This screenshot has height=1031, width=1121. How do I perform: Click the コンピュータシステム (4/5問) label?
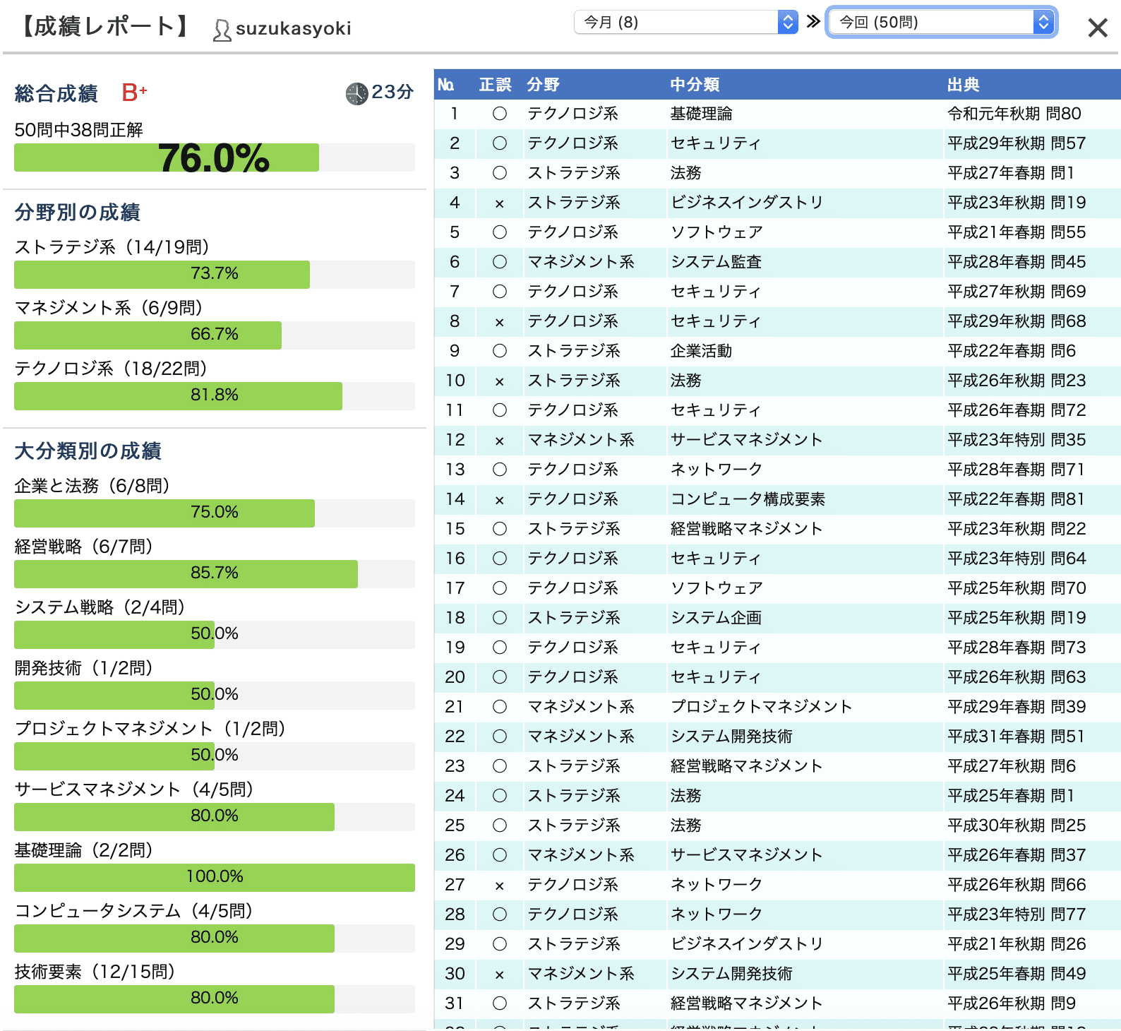pyautogui.click(x=134, y=911)
